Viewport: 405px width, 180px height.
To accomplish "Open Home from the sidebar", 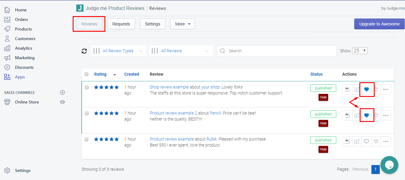I will (x=21, y=10).
